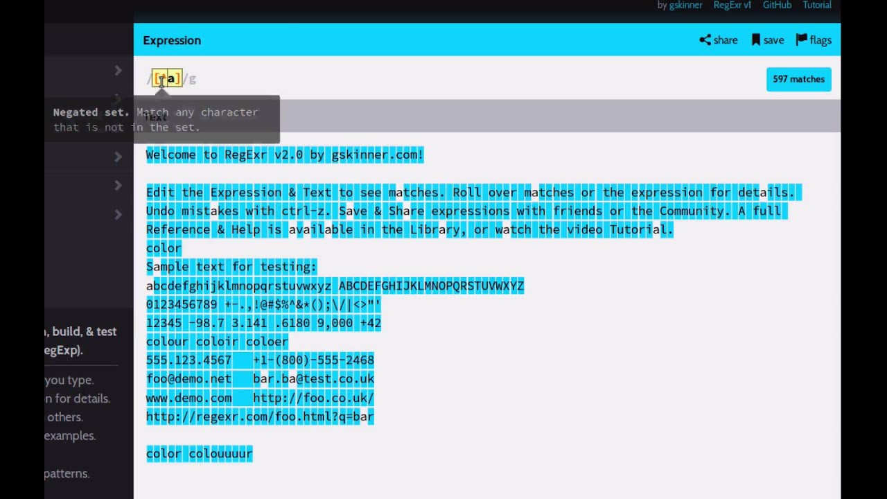This screenshot has width=887, height=499.
Task: Open the flags menu
Action: pyautogui.click(x=814, y=40)
